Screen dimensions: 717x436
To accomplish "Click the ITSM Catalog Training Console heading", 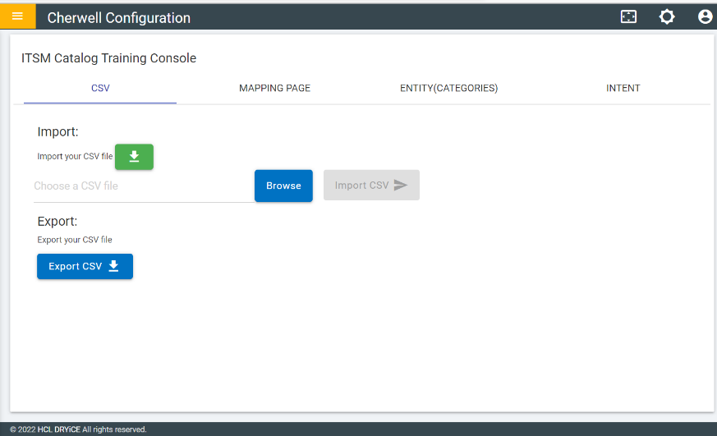I will (x=109, y=58).
